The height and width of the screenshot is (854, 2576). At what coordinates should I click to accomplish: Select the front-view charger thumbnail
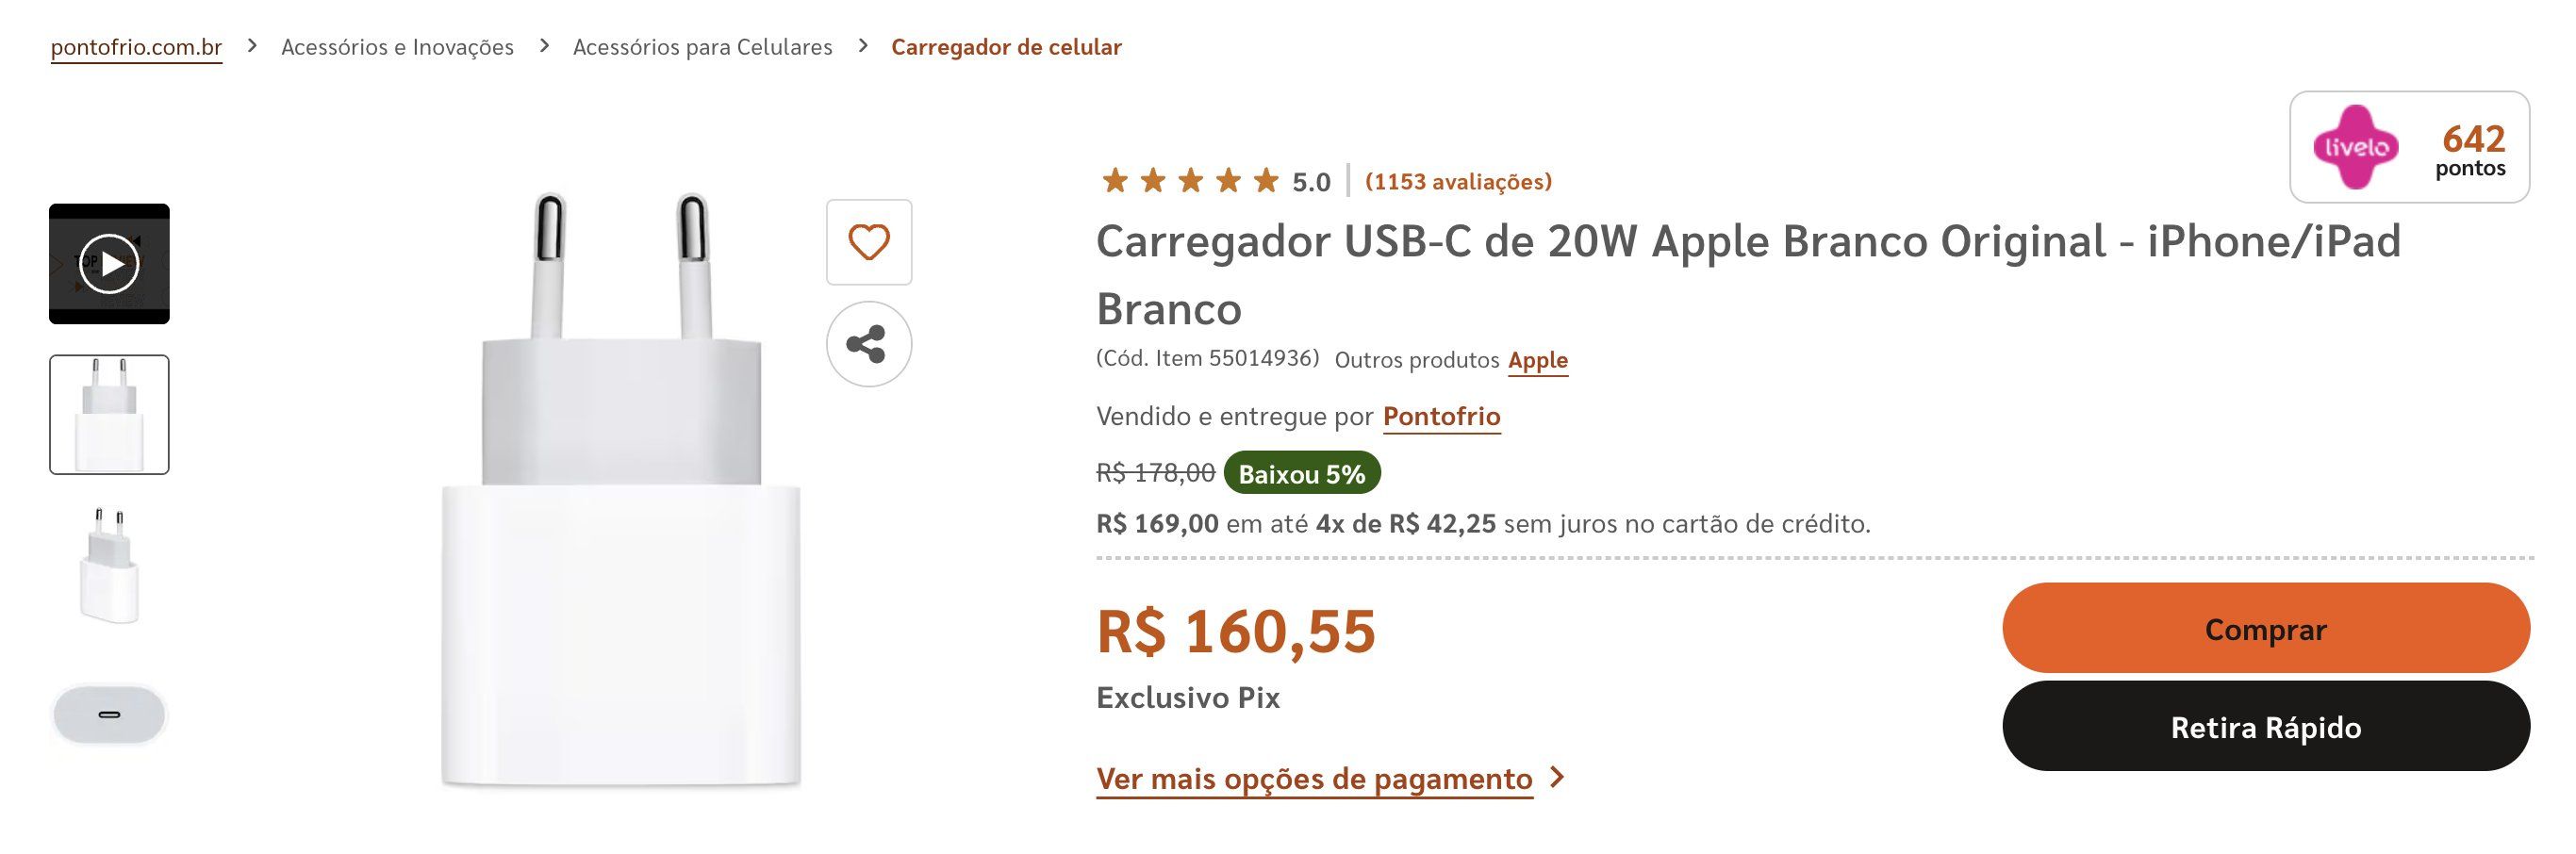pyautogui.click(x=109, y=414)
